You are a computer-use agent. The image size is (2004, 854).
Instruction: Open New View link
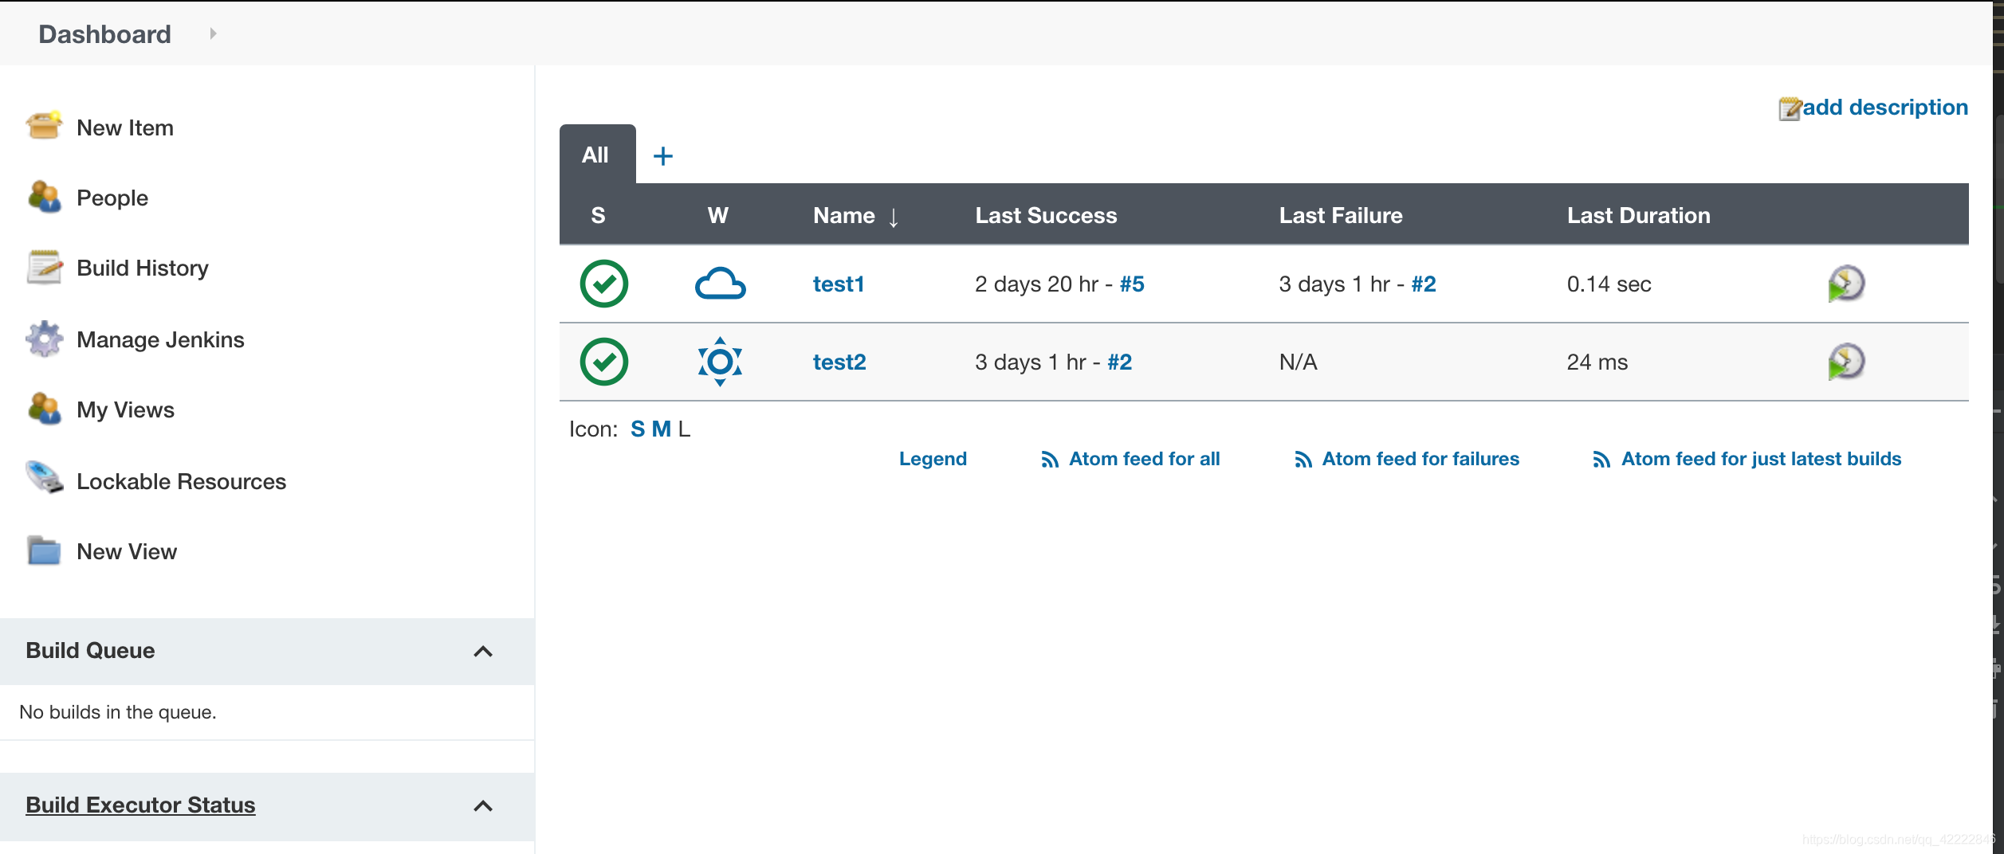[127, 551]
